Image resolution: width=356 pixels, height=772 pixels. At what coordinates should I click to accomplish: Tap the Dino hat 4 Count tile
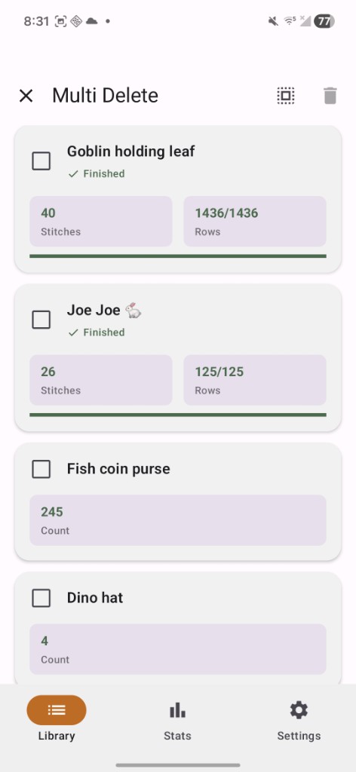[x=178, y=649]
